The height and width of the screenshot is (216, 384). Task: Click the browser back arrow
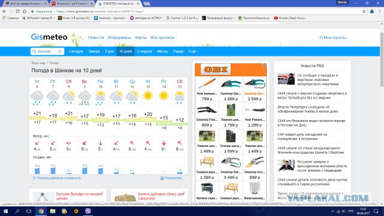point(4,11)
